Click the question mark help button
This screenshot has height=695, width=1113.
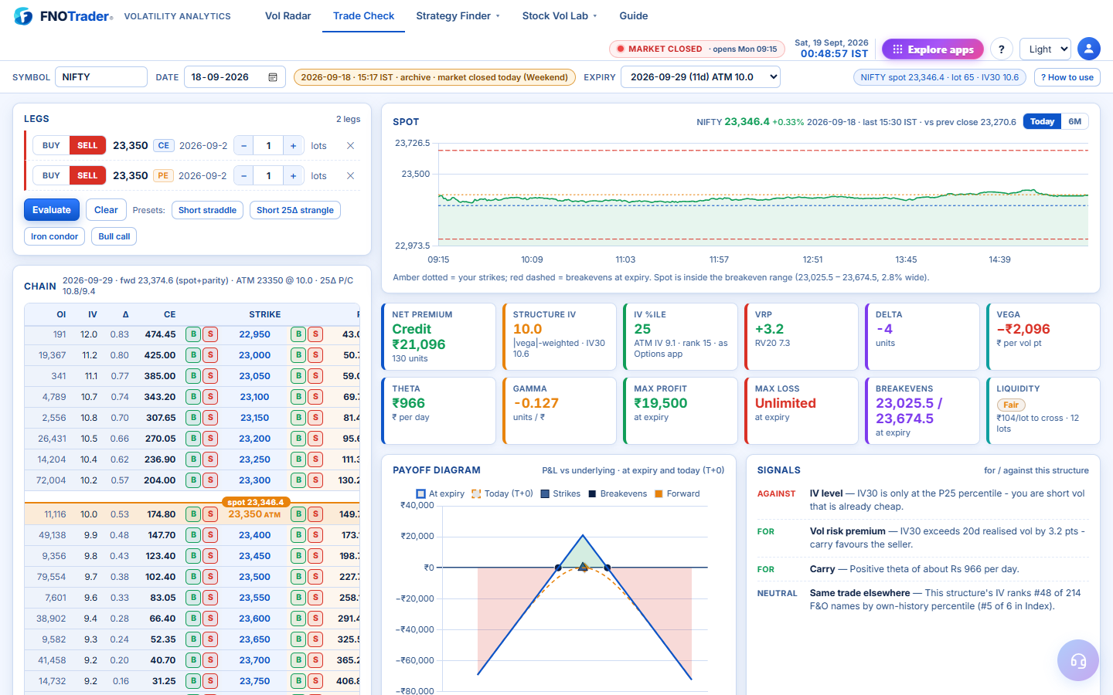click(x=1001, y=49)
